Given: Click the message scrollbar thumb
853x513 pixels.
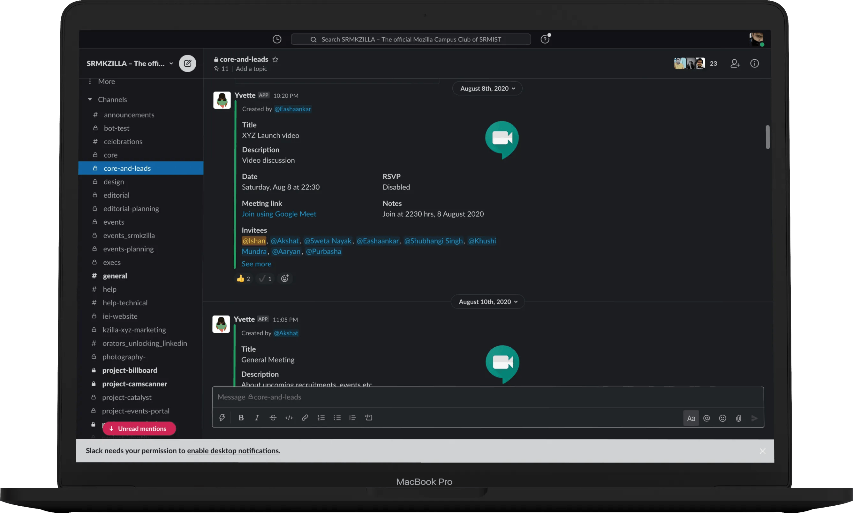Looking at the screenshot, I should tap(767, 137).
